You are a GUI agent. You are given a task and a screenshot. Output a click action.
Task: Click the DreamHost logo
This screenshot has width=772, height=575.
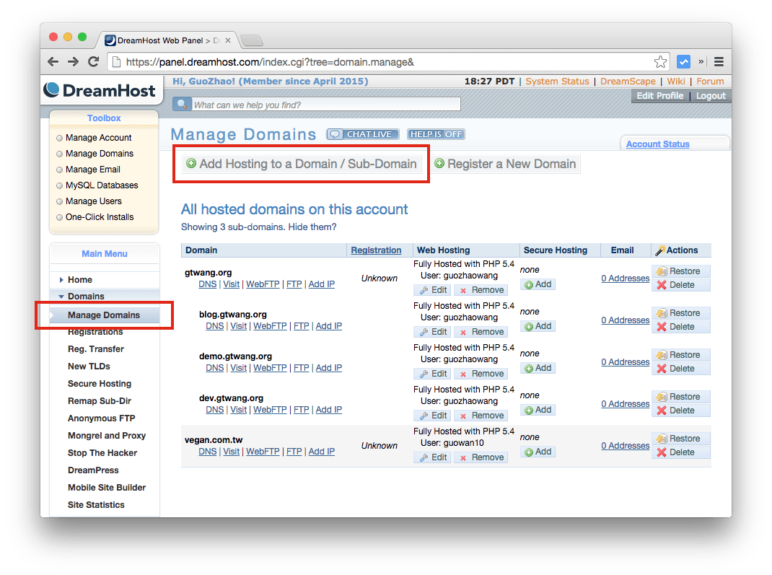point(100,89)
